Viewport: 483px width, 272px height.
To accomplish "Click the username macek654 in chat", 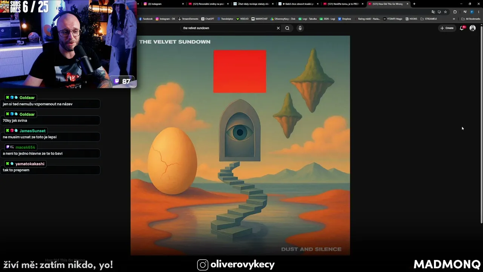I will [25, 147].
